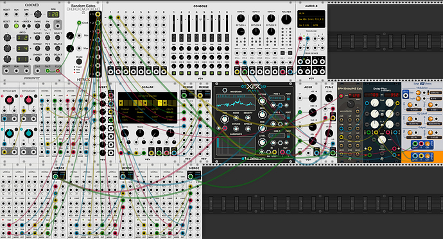Click the OCTAVE knob on XFX Wave
This screenshot has height=239, width=443.
click(x=262, y=101)
